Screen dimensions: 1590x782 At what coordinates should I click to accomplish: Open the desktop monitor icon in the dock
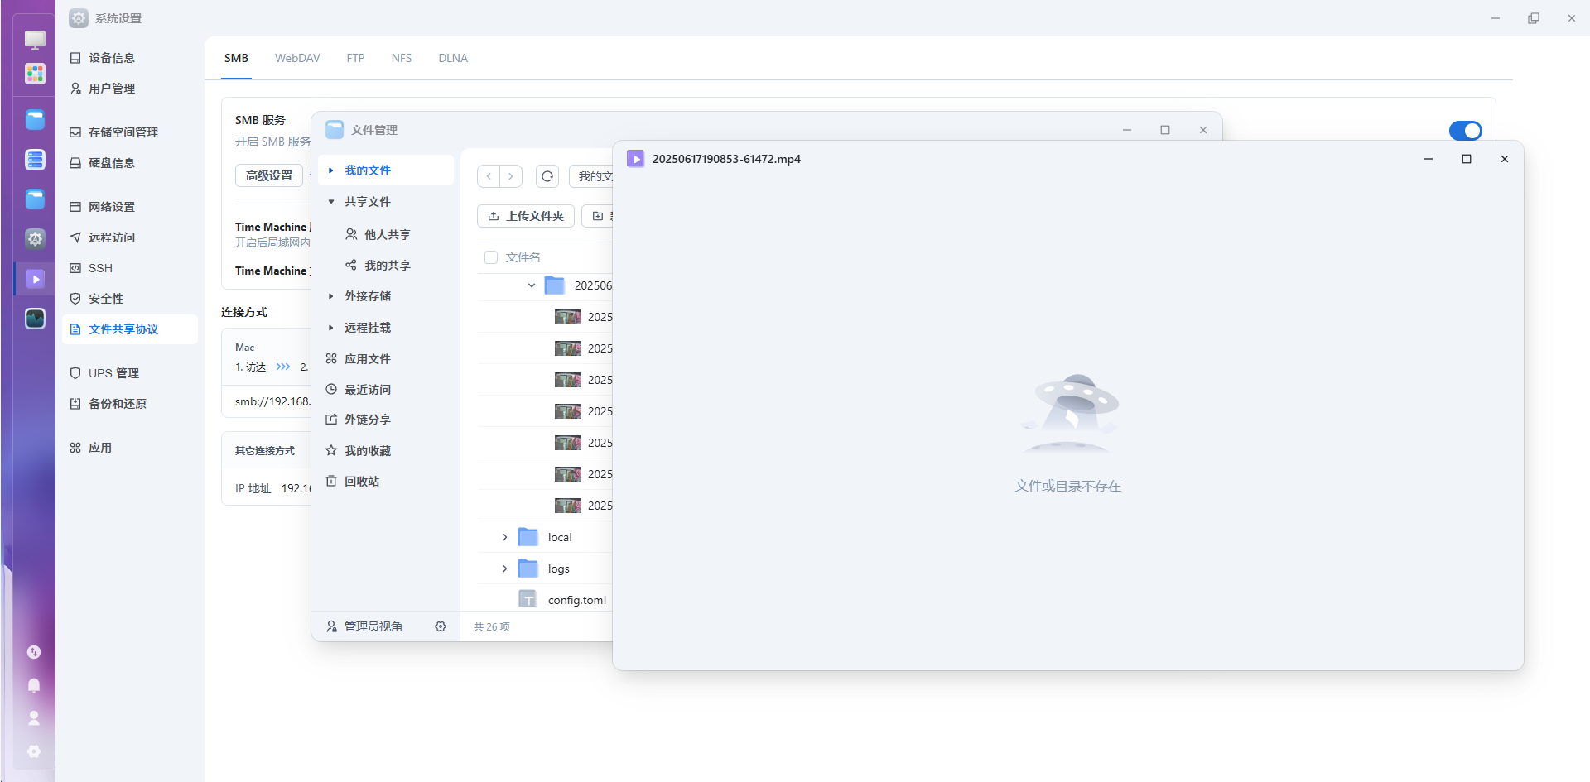point(35,40)
